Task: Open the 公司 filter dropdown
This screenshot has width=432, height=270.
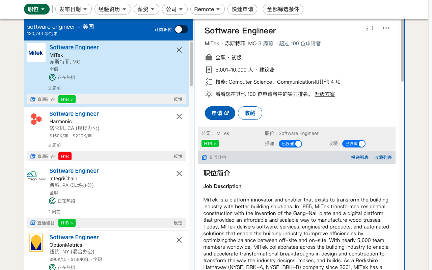Action: click(175, 9)
